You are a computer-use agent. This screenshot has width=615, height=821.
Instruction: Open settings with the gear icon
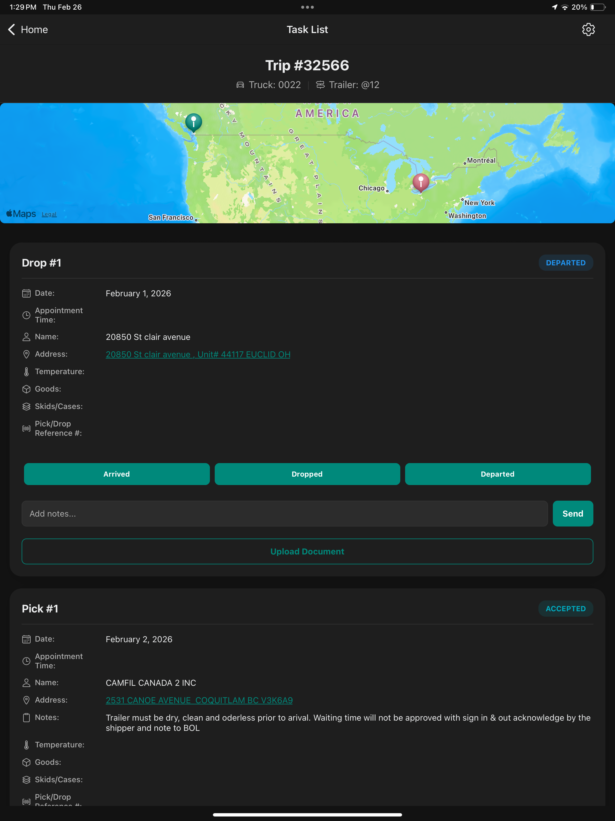(x=588, y=30)
